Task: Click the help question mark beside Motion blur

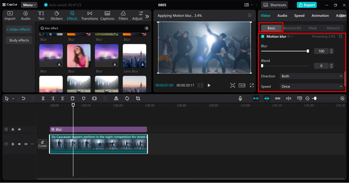Action: (x=289, y=36)
